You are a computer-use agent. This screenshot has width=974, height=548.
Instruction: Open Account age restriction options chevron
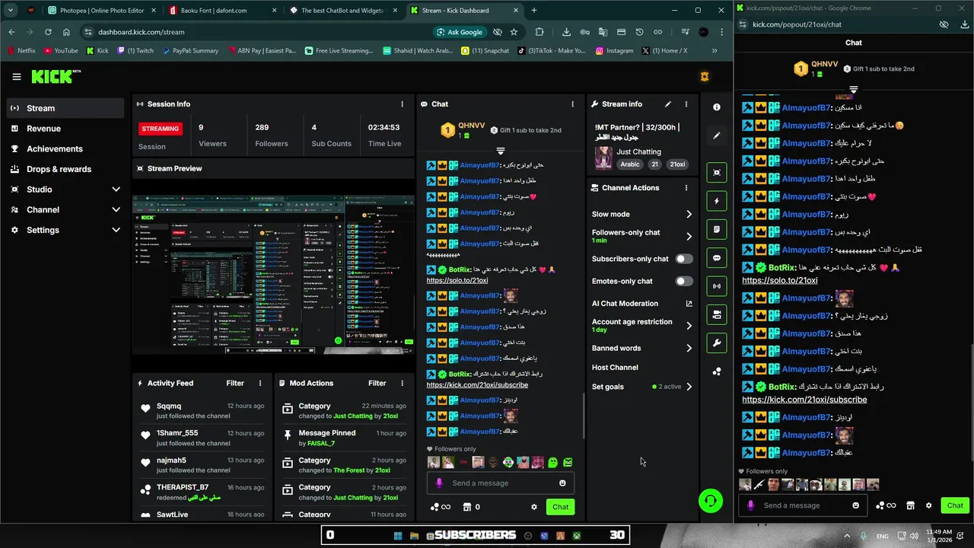pos(689,326)
